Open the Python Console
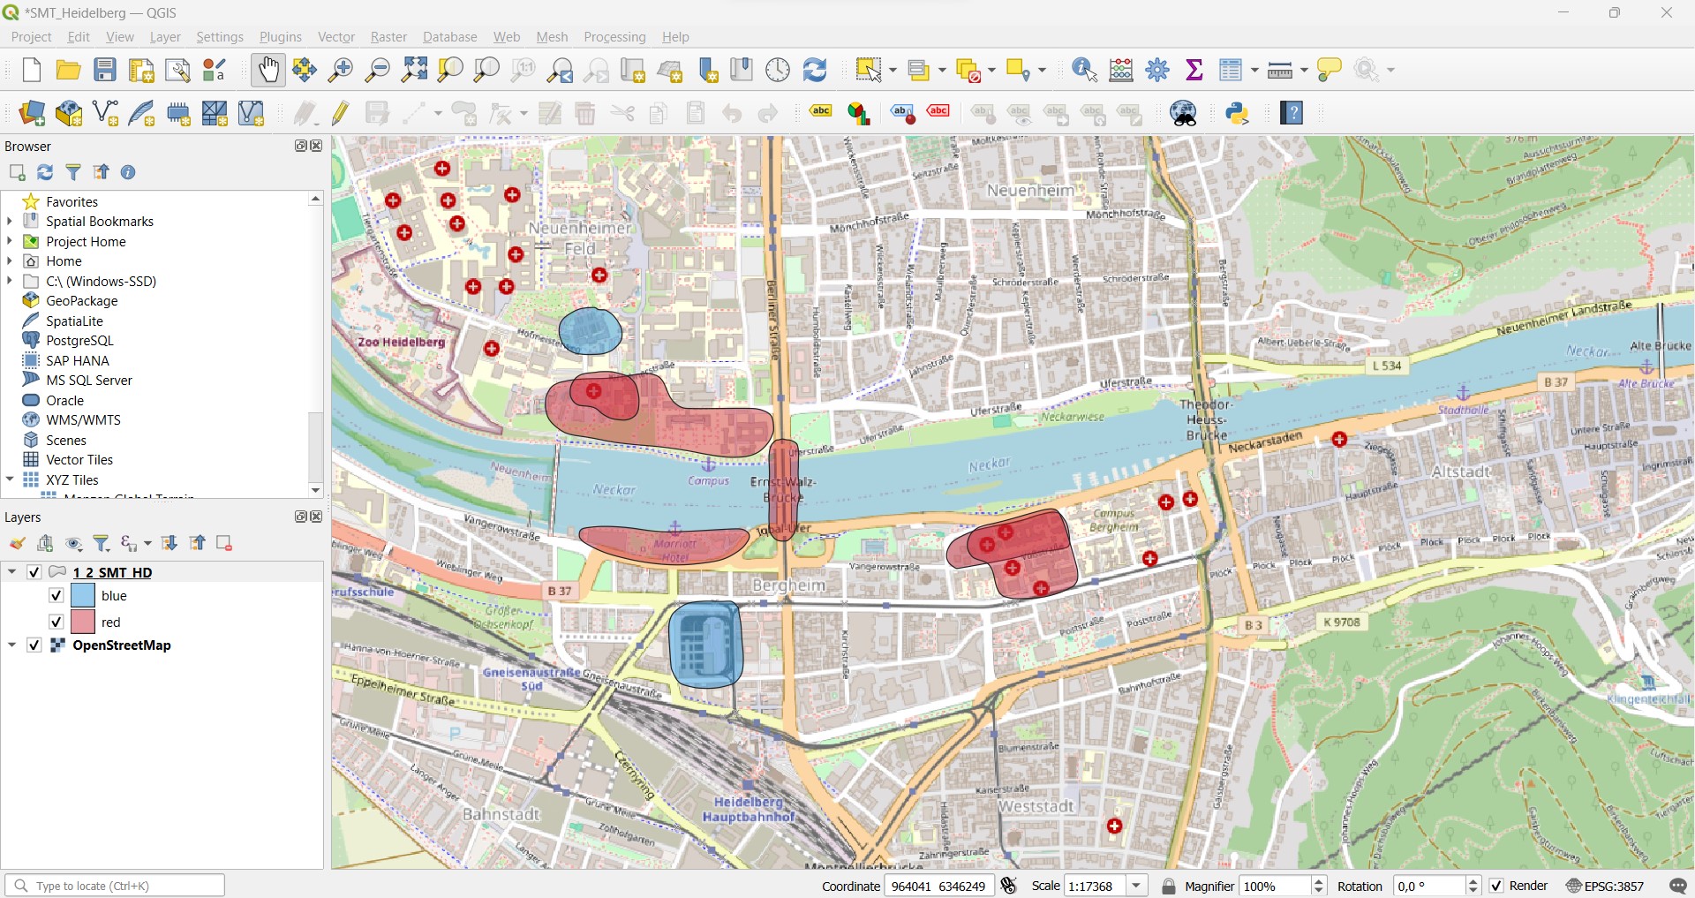Viewport: 1695px width, 898px height. 1239,113
